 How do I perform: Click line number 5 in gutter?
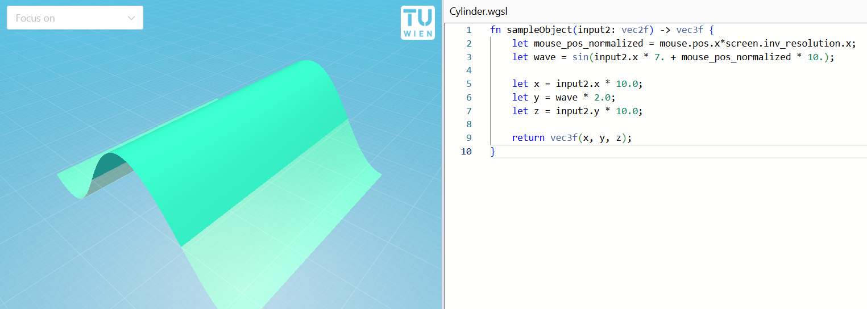pyautogui.click(x=468, y=83)
